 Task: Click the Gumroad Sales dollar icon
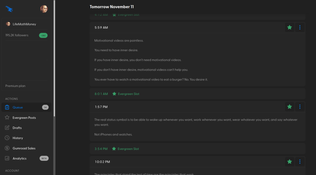[7, 148]
